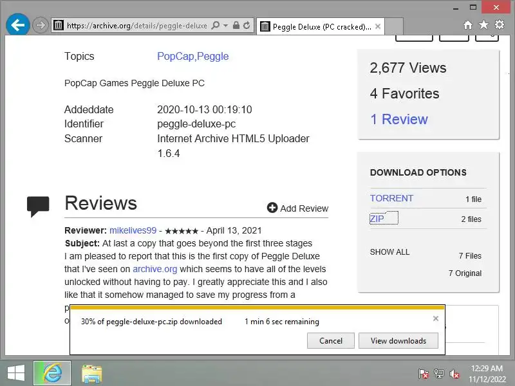Click the archive.org URL address field
Image resolution: width=515 pixels, height=386 pixels.
(x=137, y=26)
